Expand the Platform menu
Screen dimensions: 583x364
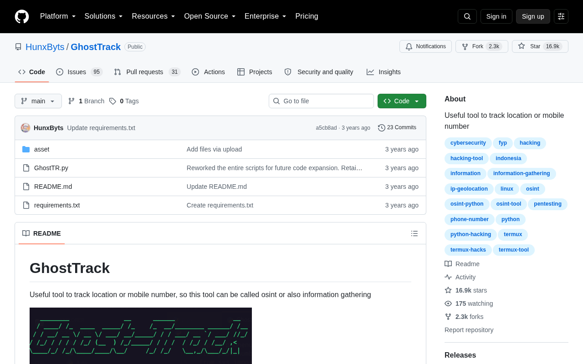coord(58,16)
